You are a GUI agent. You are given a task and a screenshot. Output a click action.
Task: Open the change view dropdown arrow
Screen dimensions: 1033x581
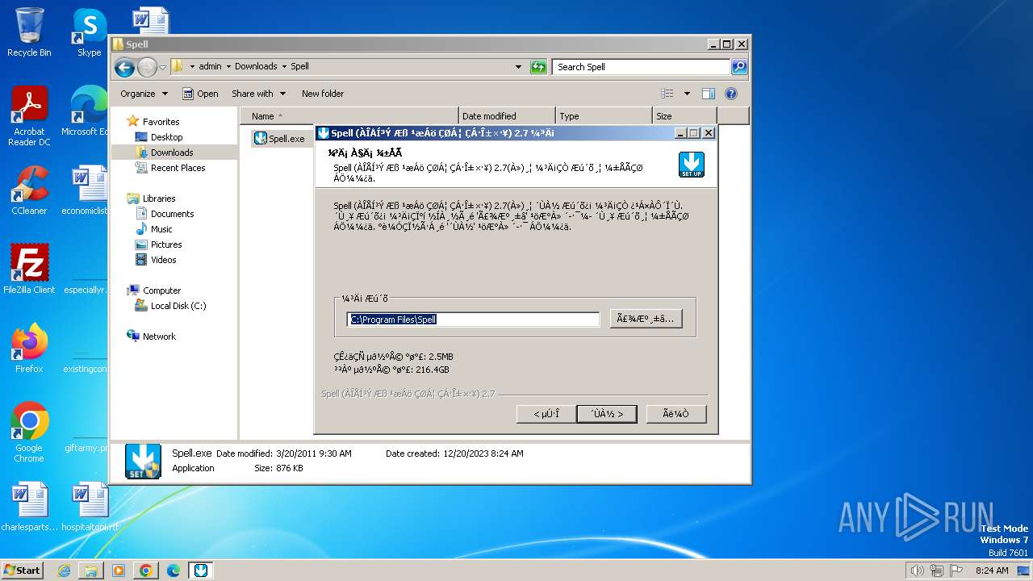(x=687, y=94)
